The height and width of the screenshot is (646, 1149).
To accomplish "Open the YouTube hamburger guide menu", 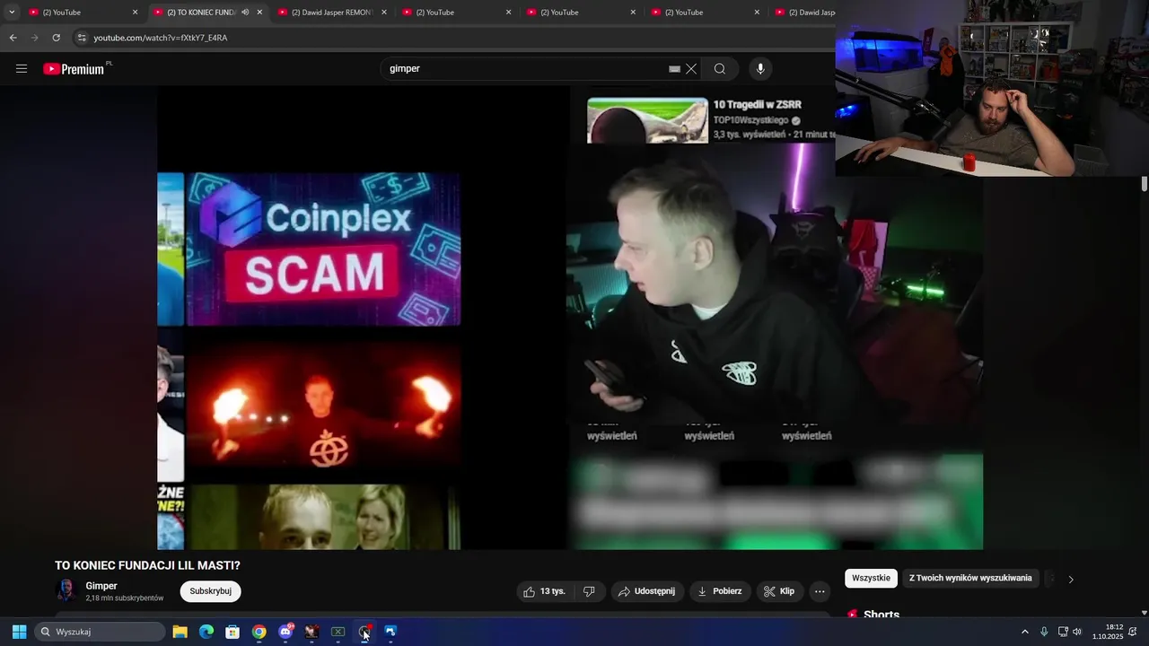I will (22, 68).
